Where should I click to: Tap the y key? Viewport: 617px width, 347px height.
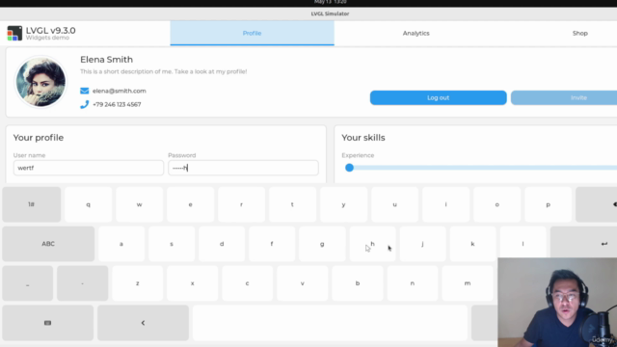(x=343, y=204)
